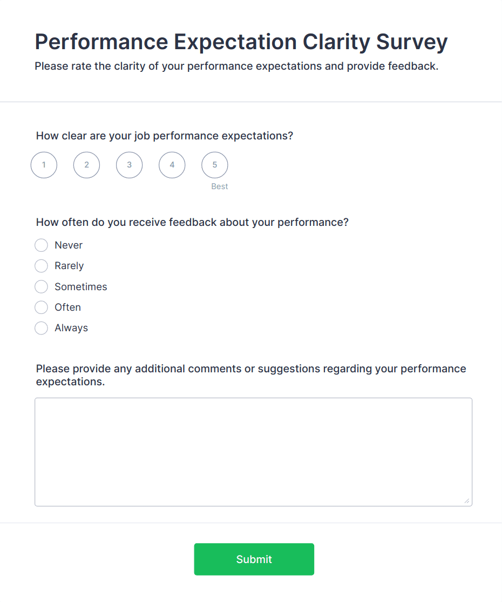Click the textarea resize handle
Image resolution: width=502 pixels, height=602 pixels.
click(466, 501)
